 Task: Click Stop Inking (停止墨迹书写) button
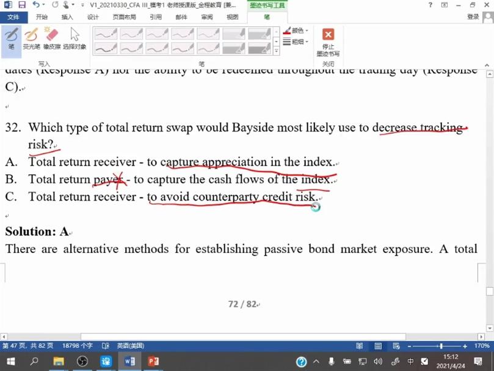click(x=328, y=41)
